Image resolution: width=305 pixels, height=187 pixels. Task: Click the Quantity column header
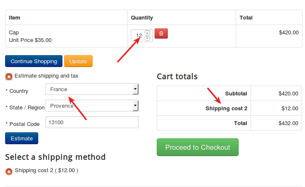(142, 18)
